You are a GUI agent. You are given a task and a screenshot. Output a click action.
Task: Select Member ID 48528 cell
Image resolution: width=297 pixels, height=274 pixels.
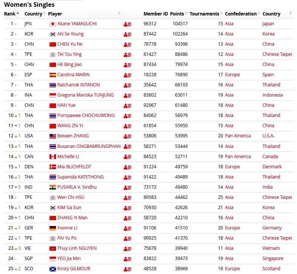[150, 269]
